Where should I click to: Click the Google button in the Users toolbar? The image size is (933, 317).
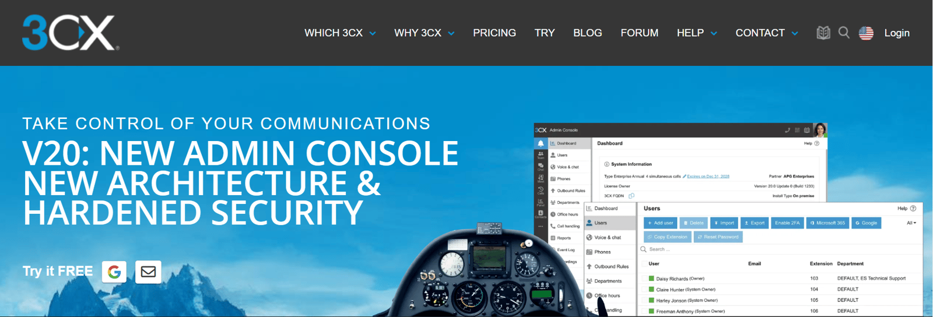click(x=866, y=223)
